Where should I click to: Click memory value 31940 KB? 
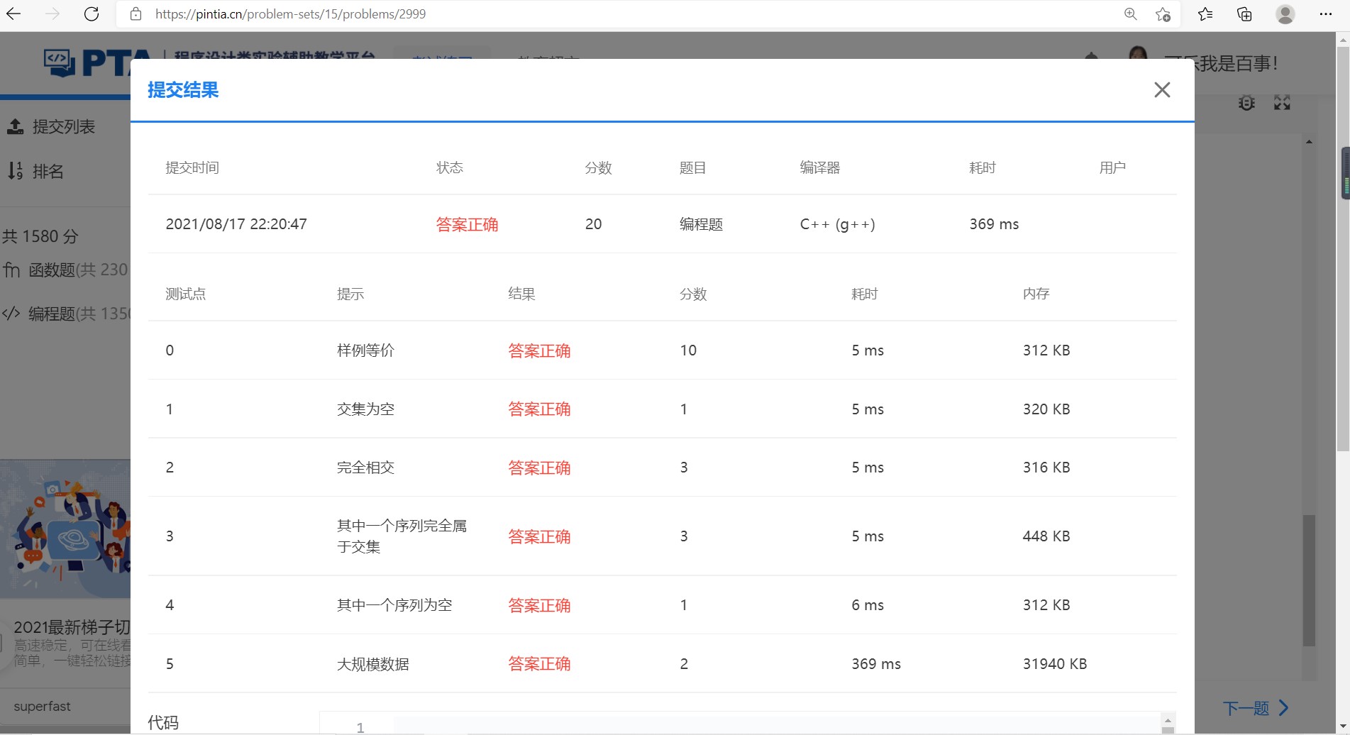point(1055,664)
